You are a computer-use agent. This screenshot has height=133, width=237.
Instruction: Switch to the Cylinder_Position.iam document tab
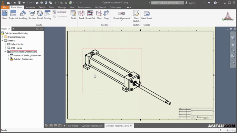pyautogui.click(x=92, y=126)
